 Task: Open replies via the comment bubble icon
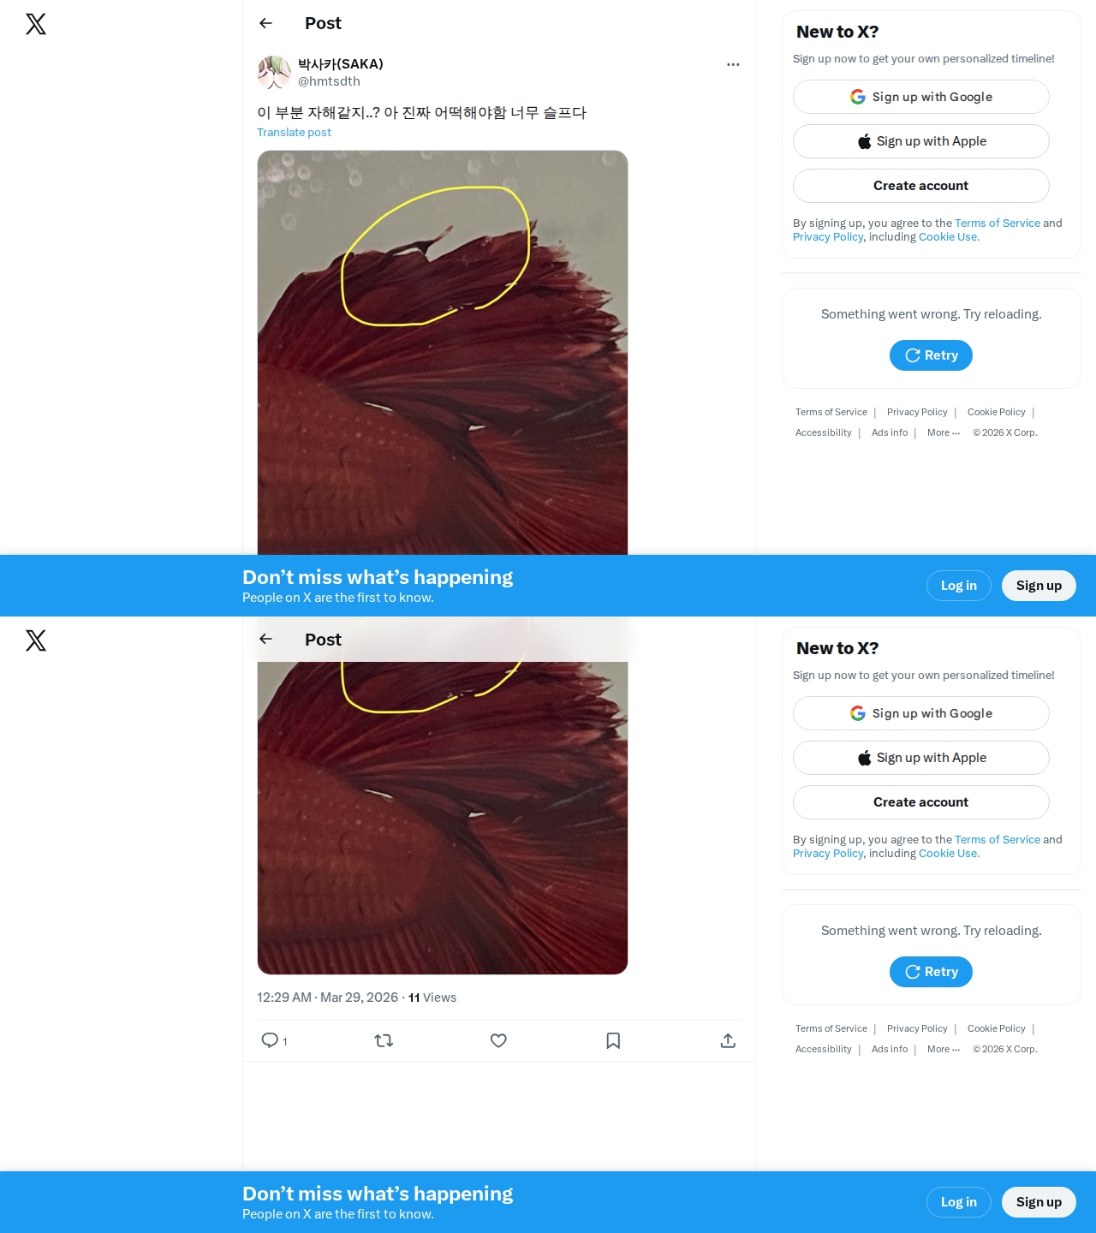click(x=270, y=1040)
